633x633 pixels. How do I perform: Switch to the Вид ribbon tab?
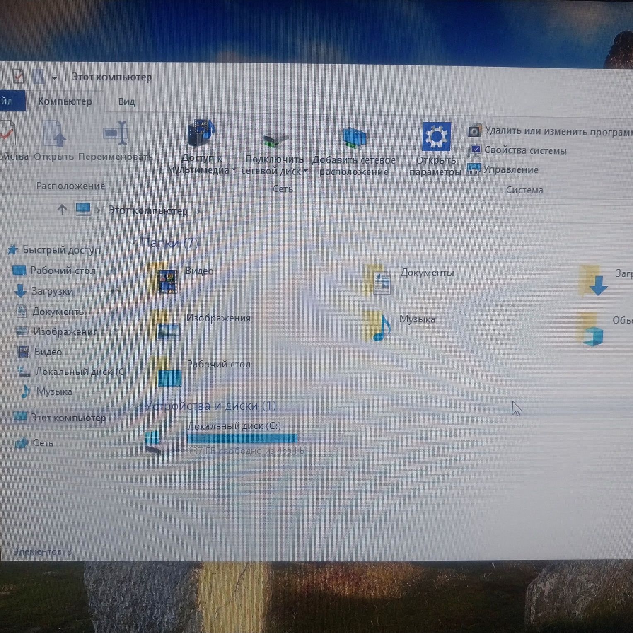(126, 101)
